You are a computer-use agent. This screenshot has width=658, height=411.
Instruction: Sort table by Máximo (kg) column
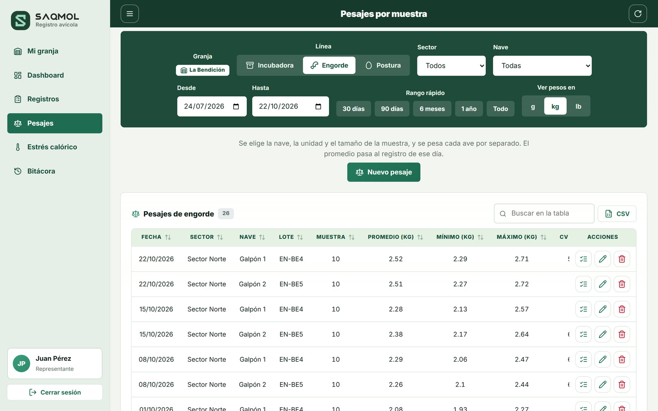point(521,237)
